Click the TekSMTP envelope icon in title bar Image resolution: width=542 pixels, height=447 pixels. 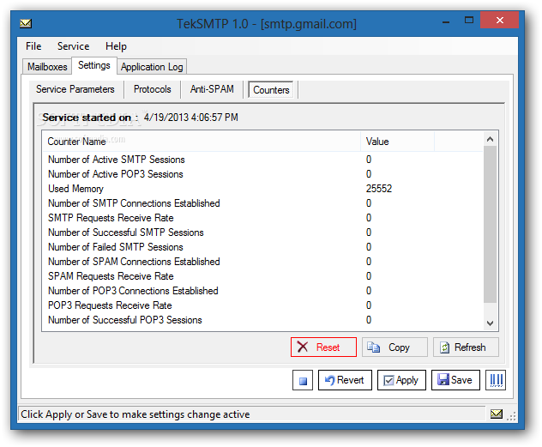click(26, 23)
